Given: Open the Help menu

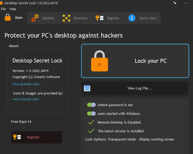Looking at the screenshot, I should coord(13,9).
